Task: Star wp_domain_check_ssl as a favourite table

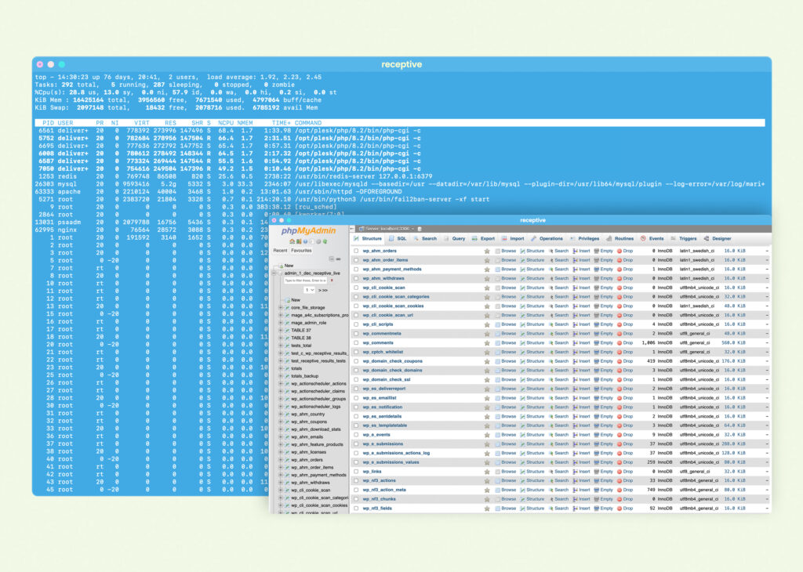Action: [487, 379]
